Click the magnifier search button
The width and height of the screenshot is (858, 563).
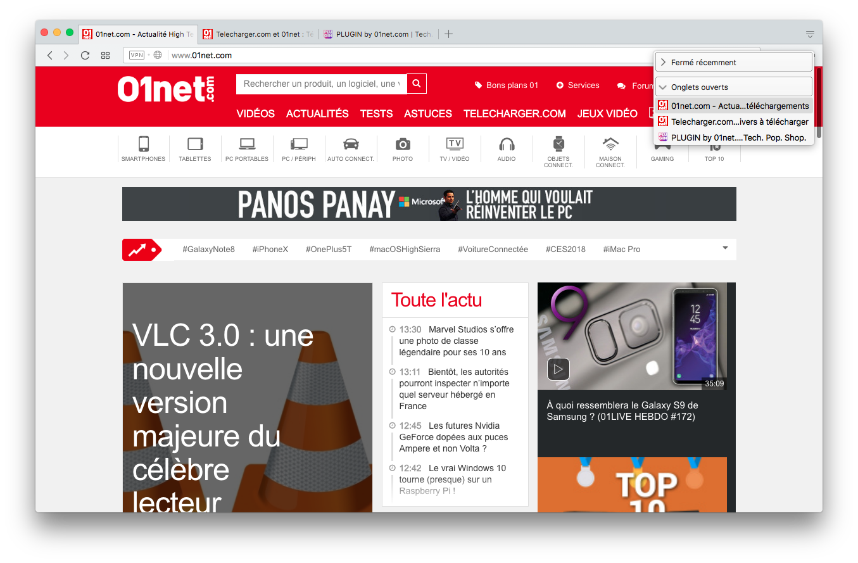[x=417, y=84]
